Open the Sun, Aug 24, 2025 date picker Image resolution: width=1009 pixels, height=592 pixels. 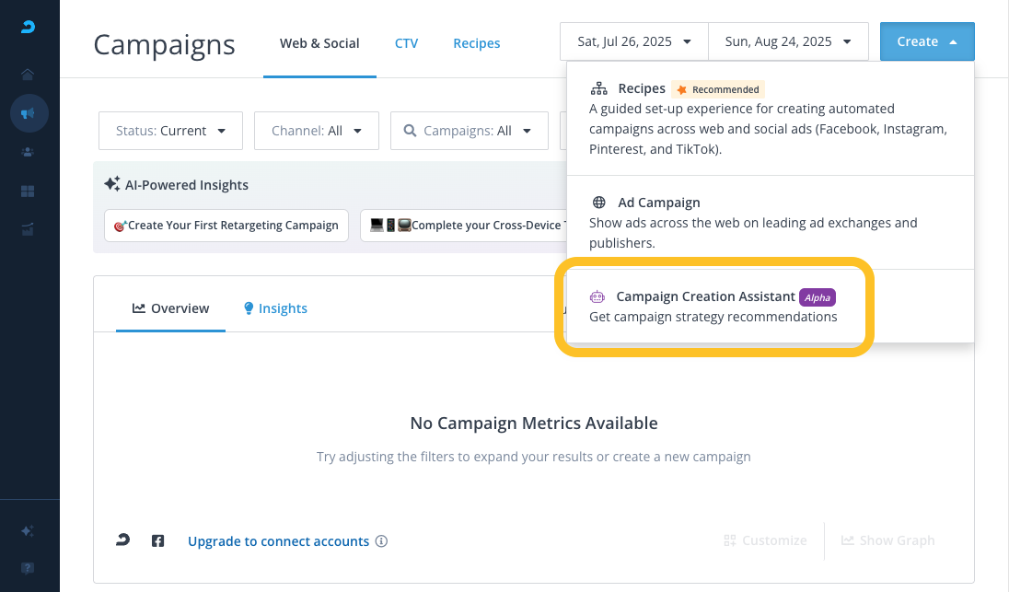(x=788, y=41)
